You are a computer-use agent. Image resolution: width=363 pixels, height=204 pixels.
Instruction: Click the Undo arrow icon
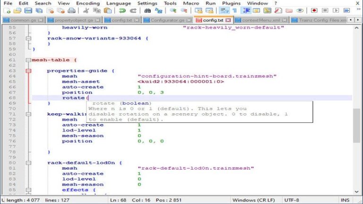[x=122, y=10]
